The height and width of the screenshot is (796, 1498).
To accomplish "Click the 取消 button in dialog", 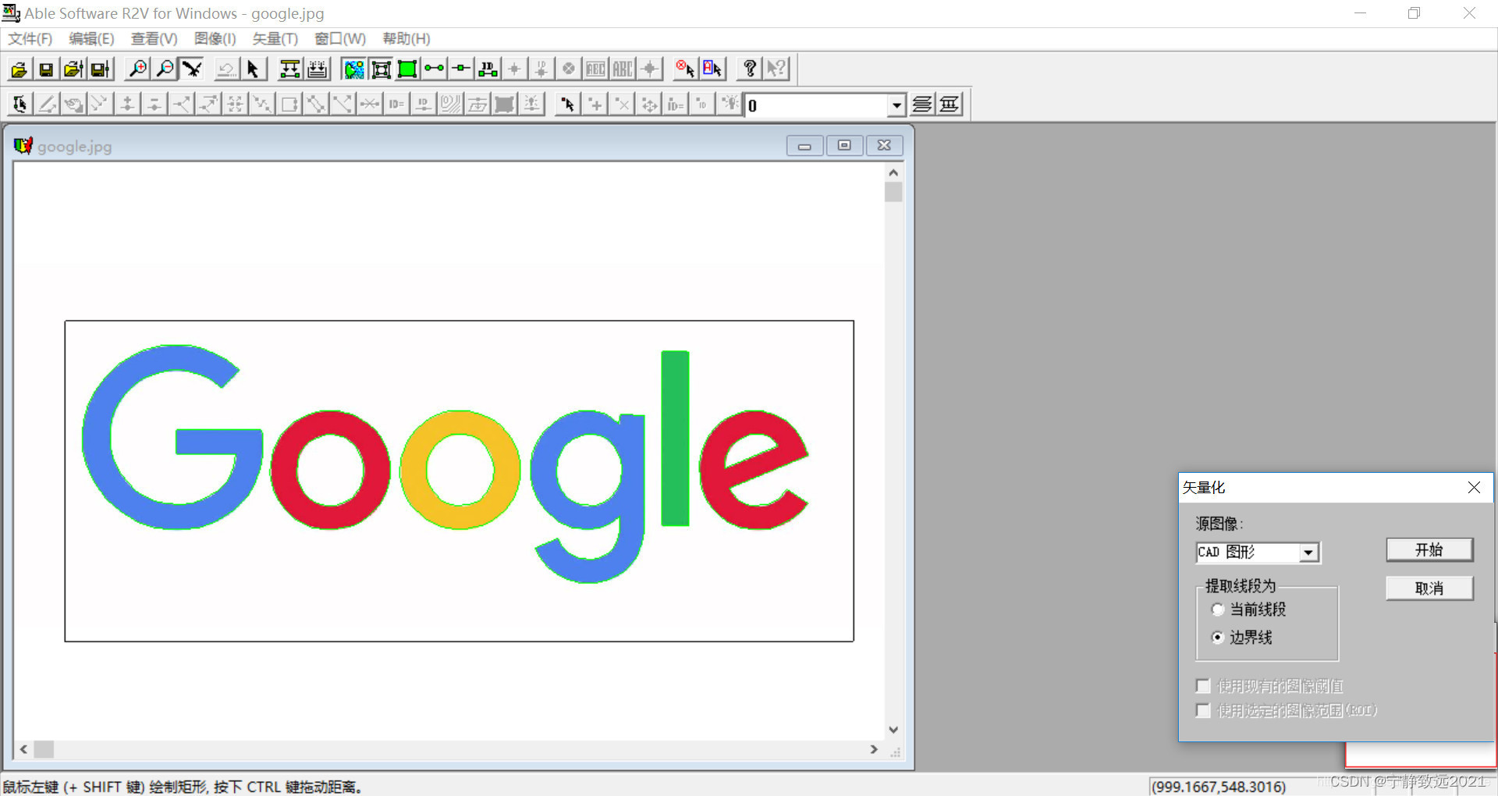I will [1429, 588].
